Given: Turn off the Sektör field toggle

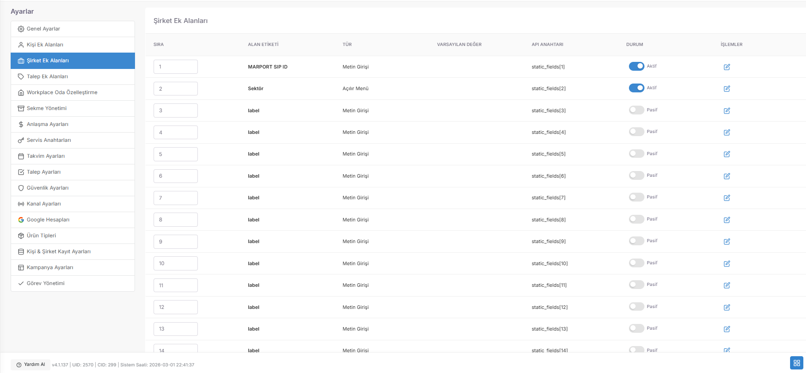Looking at the screenshot, I should pos(636,88).
